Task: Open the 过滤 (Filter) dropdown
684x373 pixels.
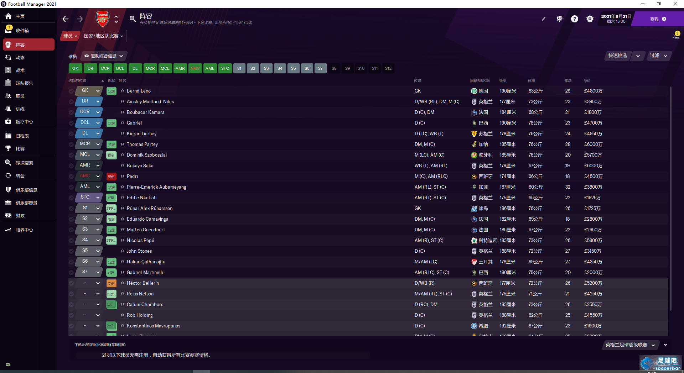Action: tap(658, 56)
